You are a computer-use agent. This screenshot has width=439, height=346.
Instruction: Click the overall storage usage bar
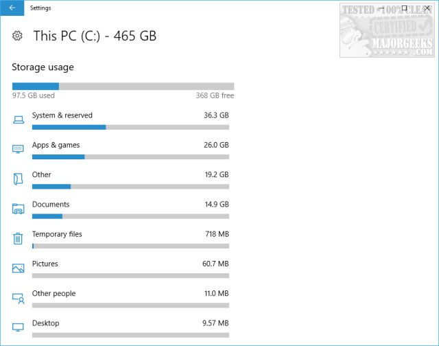[123, 86]
